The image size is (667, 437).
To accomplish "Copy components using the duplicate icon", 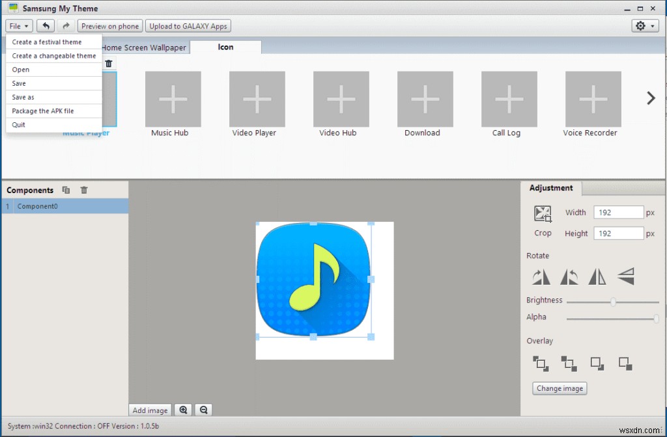I will click(66, 189).
